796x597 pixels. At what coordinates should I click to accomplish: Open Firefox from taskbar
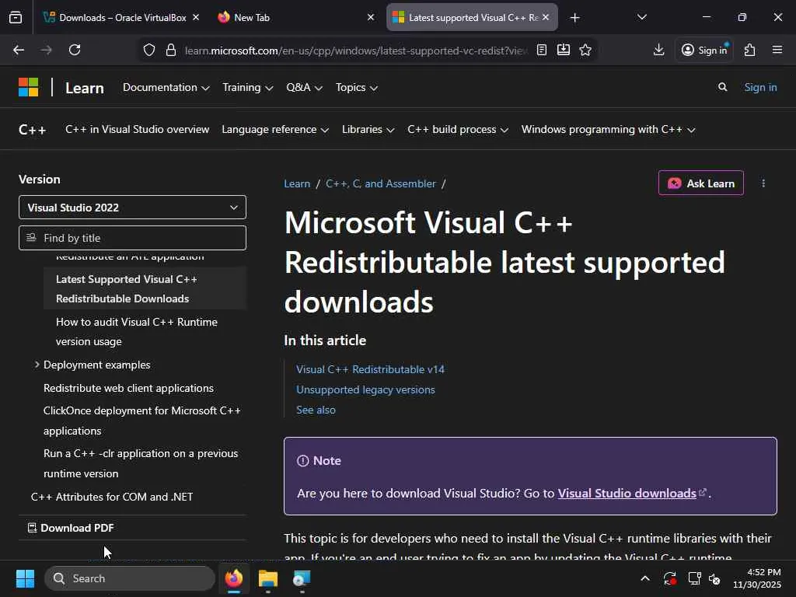(x=234, y=578)
